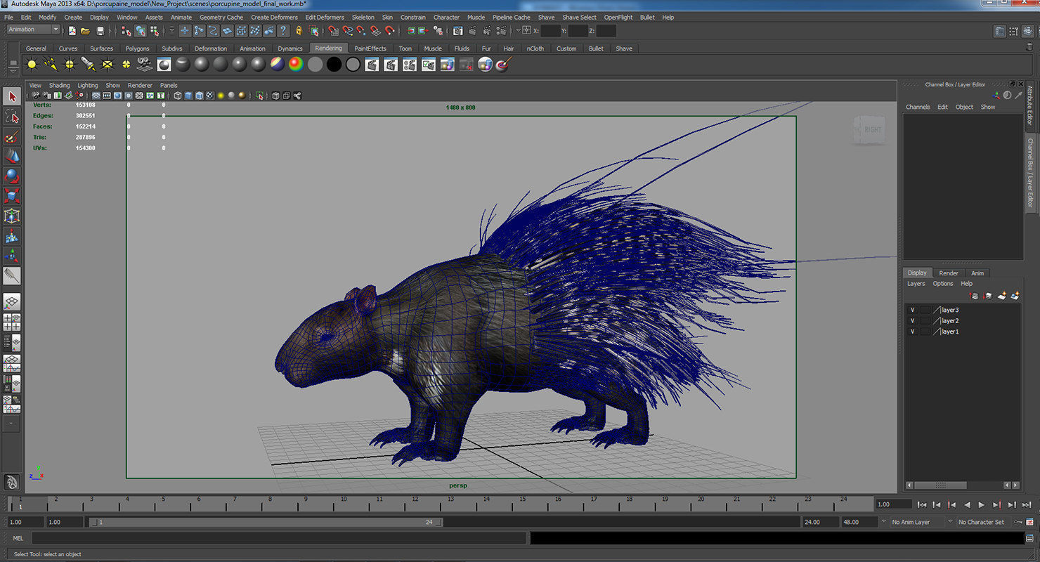Open the Create Deformers menu
Viewport: 1040px width, 562px height.
pos(274,17)
